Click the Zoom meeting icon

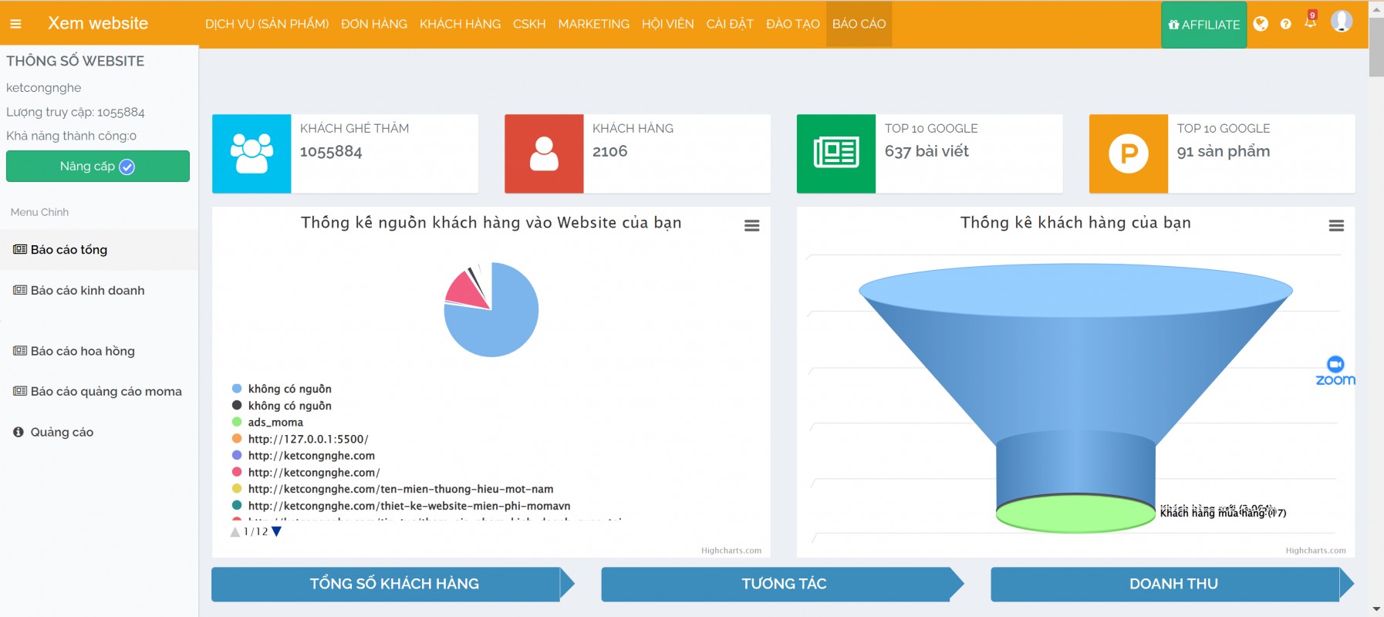pos(1335,370)
